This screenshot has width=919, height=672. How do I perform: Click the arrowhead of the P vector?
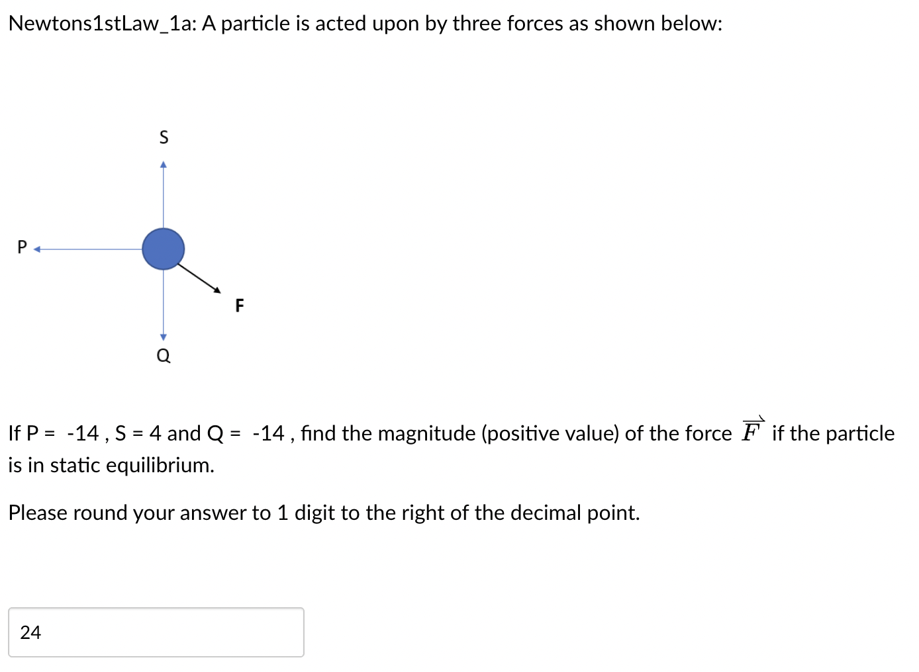tap(37, 249)
